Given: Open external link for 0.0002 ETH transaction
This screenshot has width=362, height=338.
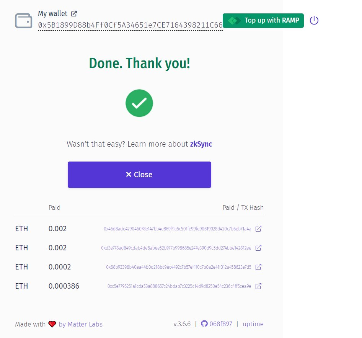Looking at the screenshot, I should [258, 267].
